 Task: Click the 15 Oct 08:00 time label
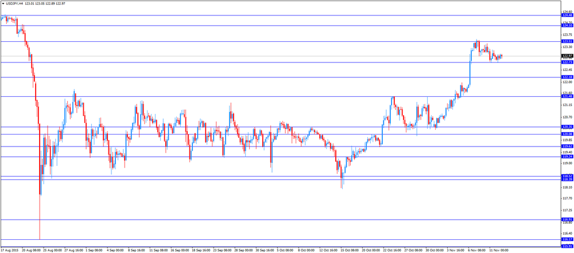pos(350,251)
